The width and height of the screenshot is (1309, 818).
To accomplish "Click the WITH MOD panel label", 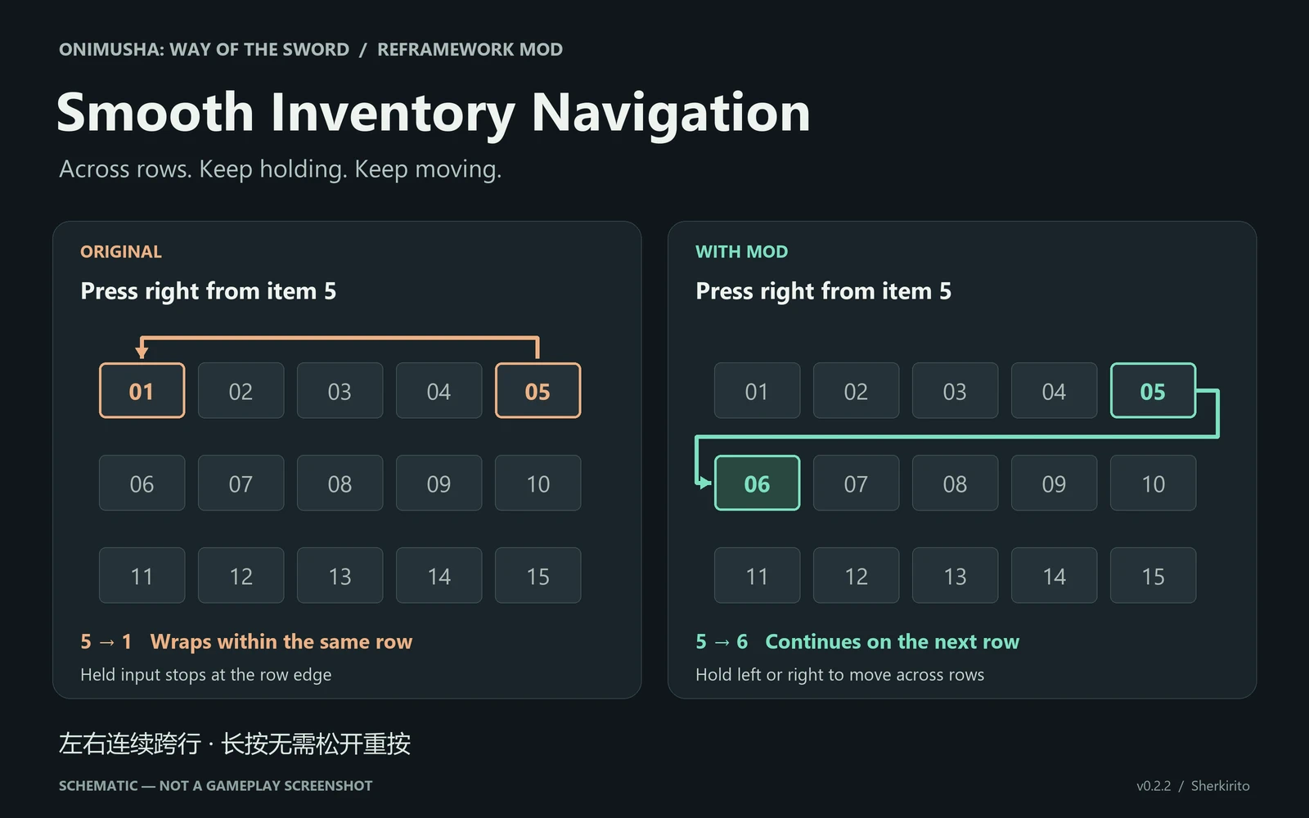I will click(741, 252).
